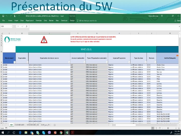The width and height of the screenshot is (181, 136).
Task: Open the Developer ribbon tab
Action: [x=64, y=21]
